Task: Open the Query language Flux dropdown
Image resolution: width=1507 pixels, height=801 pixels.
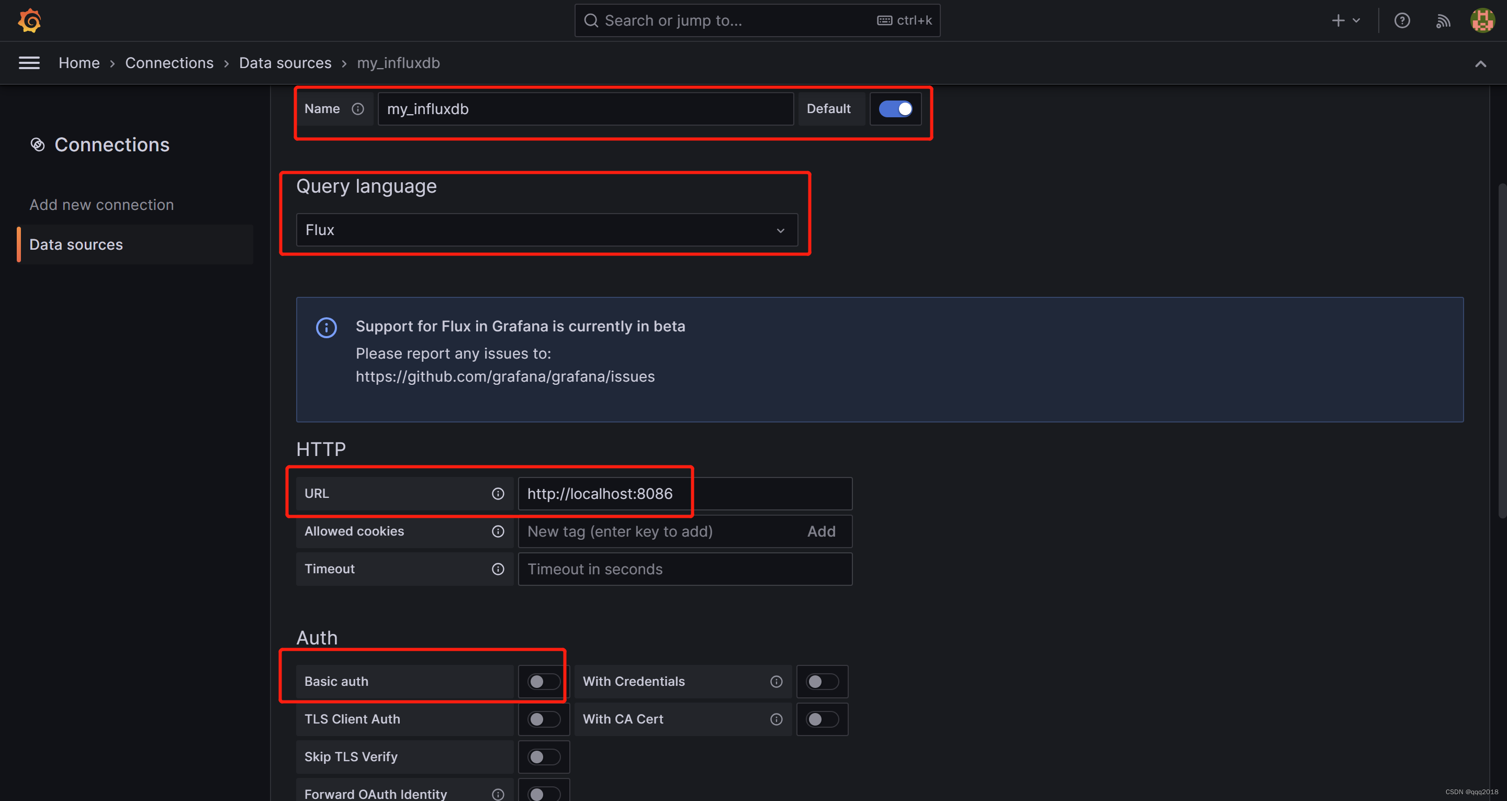Action: pos(546,230)
